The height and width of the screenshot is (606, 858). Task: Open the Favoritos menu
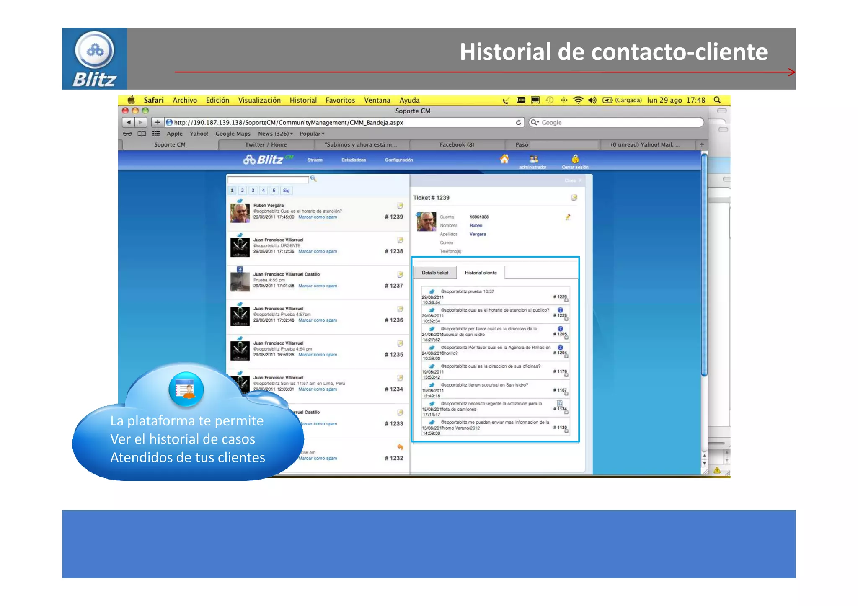coord(340,100)
